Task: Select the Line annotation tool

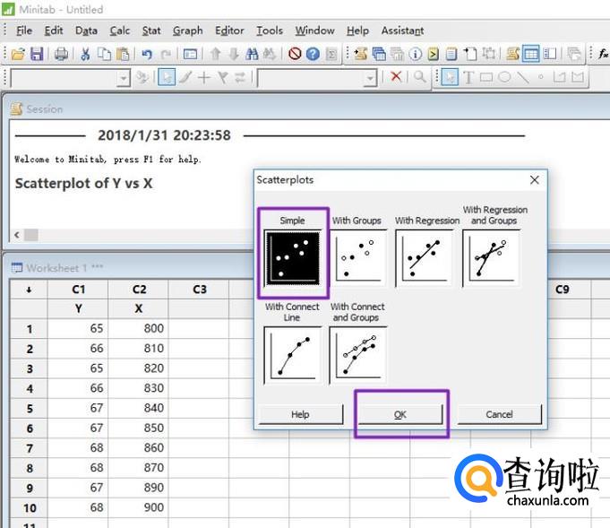Action: tap(522, 77)
